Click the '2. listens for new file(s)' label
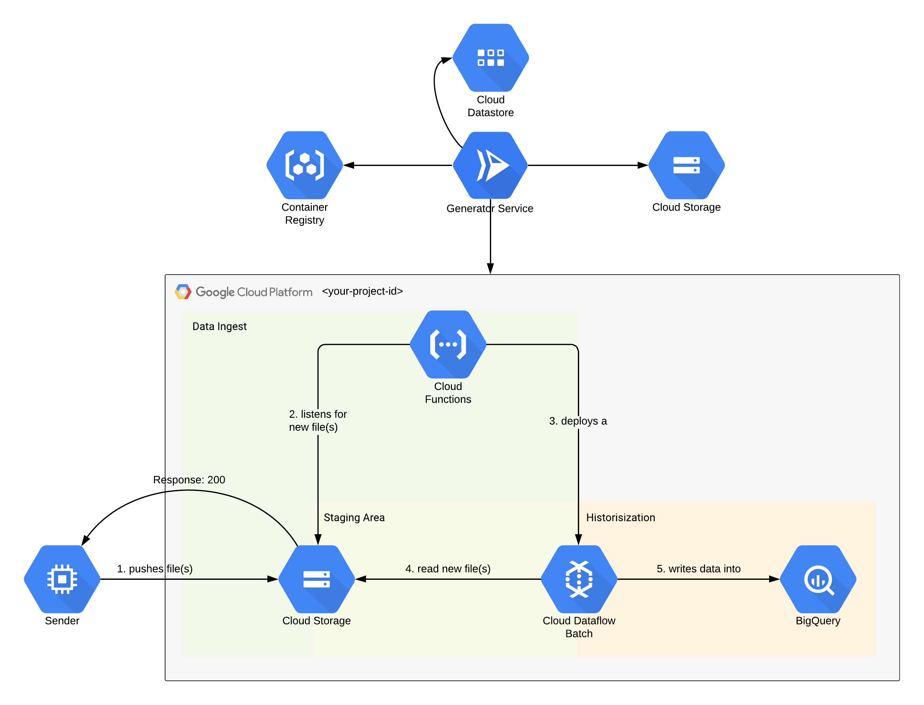The image size is (924, 705). [x=318, y=421]
